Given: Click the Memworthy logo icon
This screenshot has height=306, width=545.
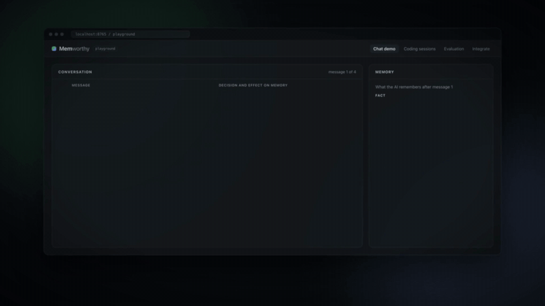Looking at the screenshot, I should pyautogui.click(x=54, y=48).
